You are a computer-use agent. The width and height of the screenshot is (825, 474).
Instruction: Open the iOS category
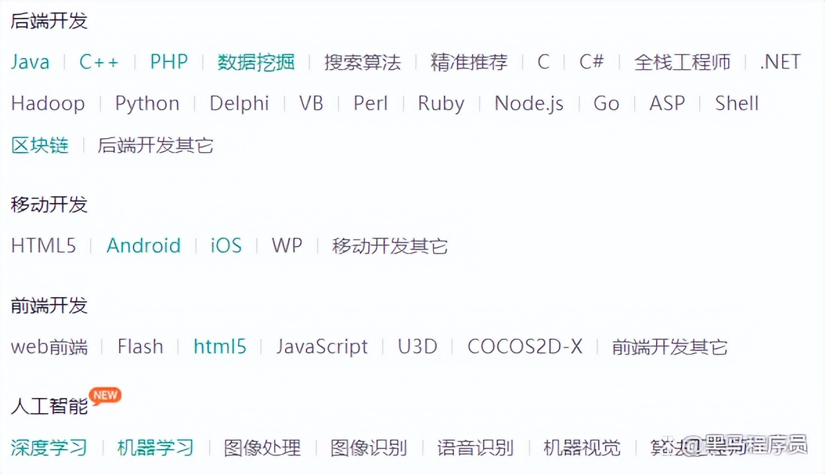click(226, 245)
